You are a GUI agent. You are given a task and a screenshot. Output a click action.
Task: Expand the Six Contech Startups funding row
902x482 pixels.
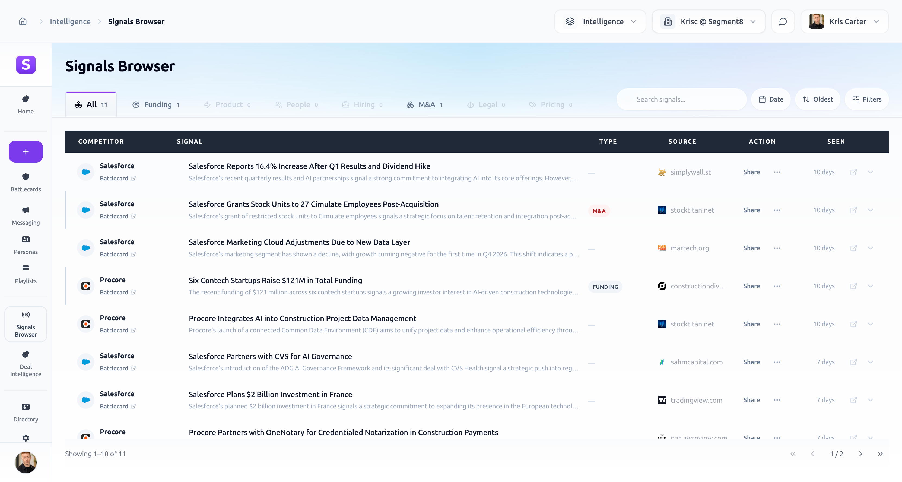coord(871,286)
